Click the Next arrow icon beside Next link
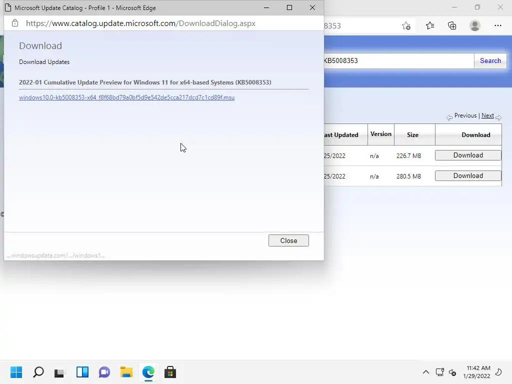This screenshot has height=384, width=512. [x=498, y=117]
